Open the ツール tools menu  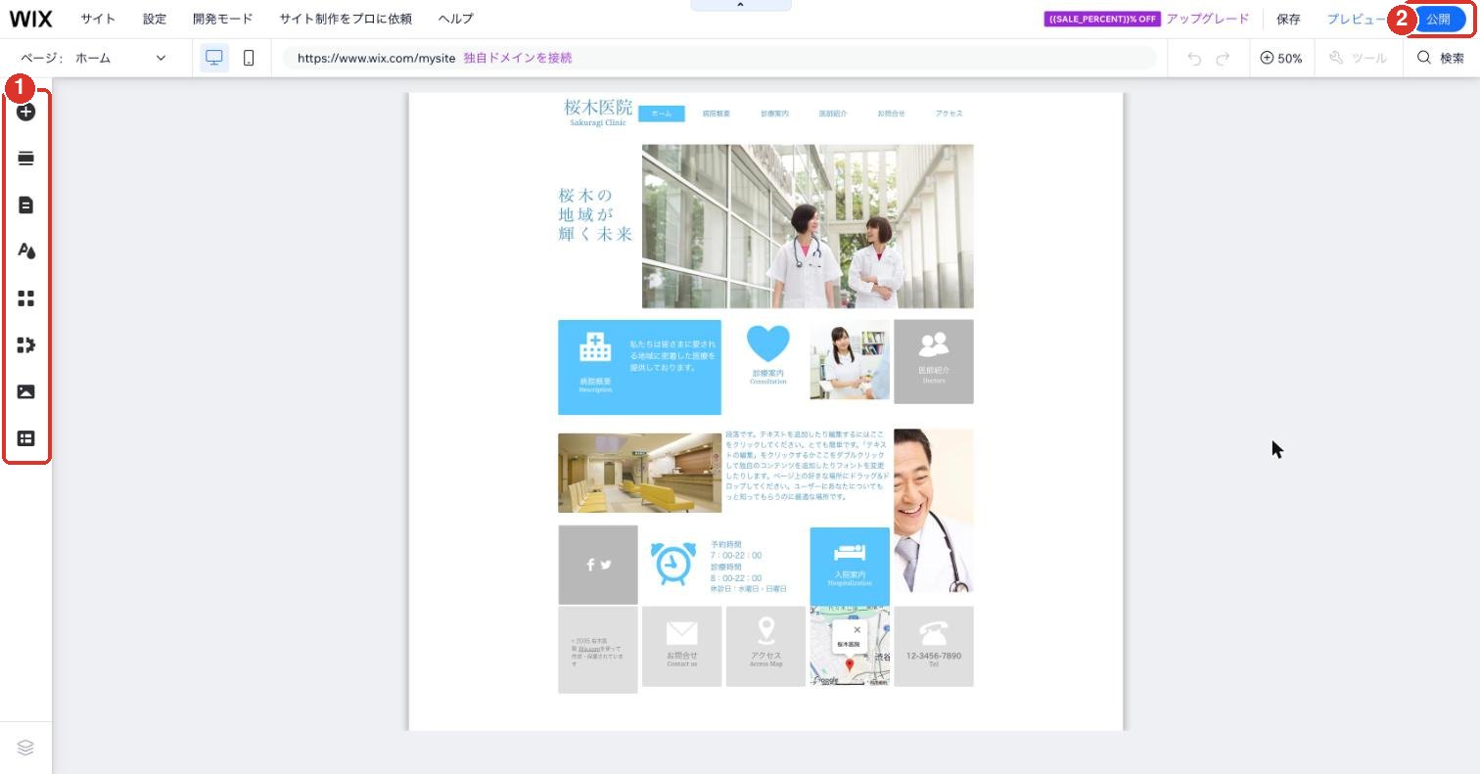[x=1359, y=59]
